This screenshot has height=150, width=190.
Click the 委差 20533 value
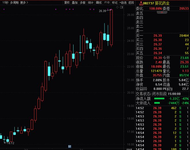(x=184, y=9)
